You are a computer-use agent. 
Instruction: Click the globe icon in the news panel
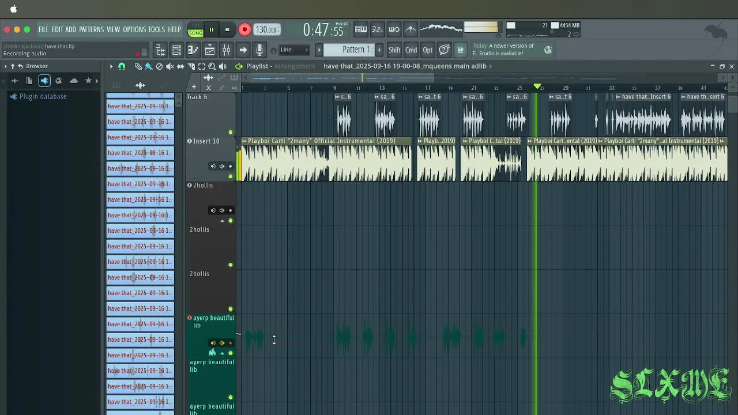click(x=548, y=50)
